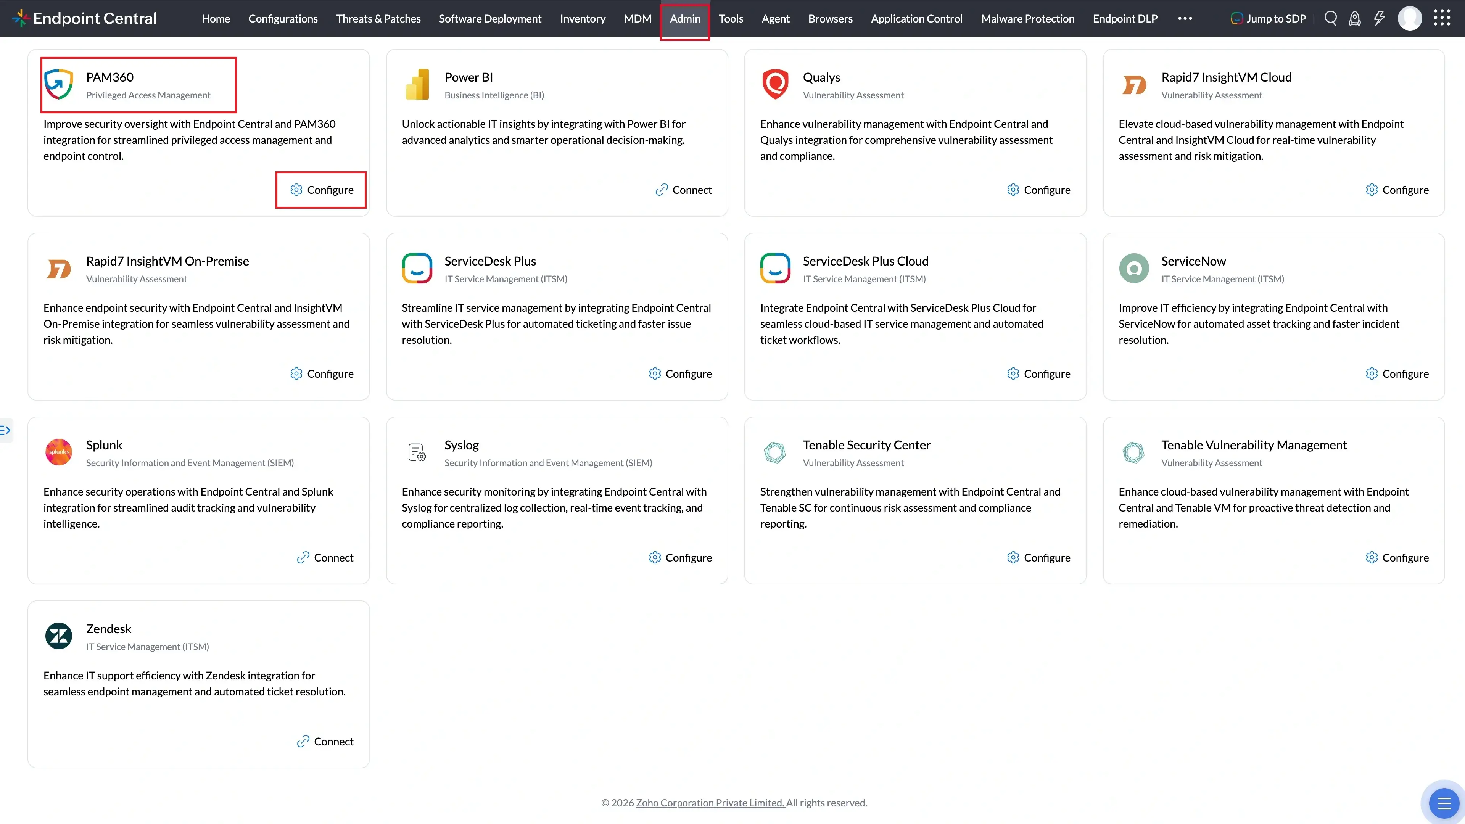The width and height of the screenshot is (1465, 824).
Task: Configure the PAM360 integration
Action: [x=322, y=189]
